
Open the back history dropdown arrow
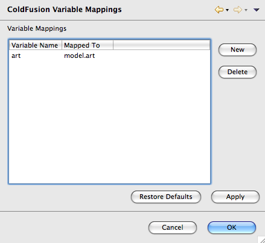(227, 10)
